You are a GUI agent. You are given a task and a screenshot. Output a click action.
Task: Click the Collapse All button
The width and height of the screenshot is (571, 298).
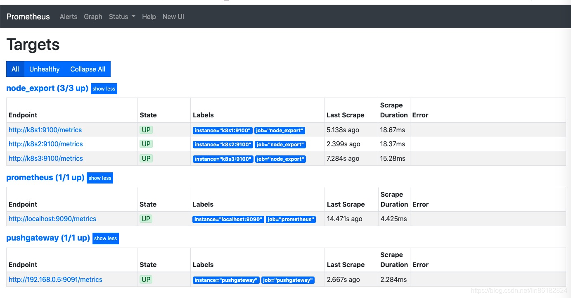[x=88, y=69]
